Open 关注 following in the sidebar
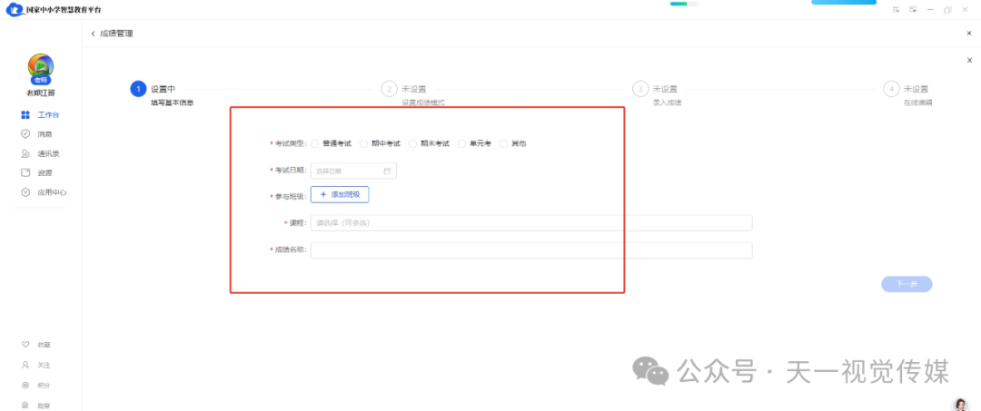 pyautogui.click(x=35, y=365)
